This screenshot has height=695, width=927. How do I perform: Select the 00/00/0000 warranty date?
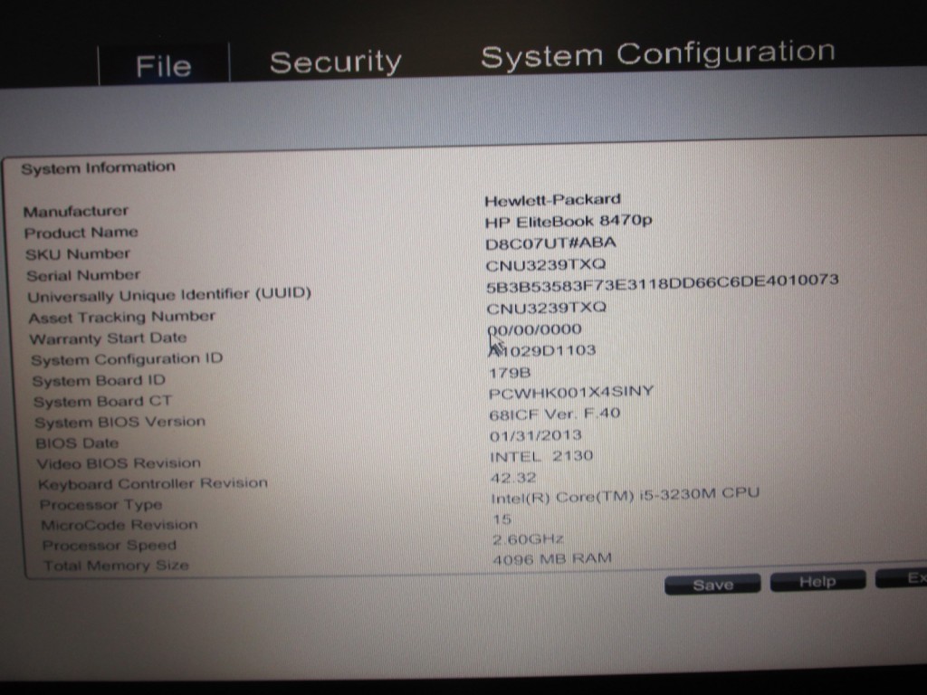(534, 329)
